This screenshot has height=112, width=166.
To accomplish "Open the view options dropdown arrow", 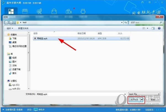I will point(148,28).
